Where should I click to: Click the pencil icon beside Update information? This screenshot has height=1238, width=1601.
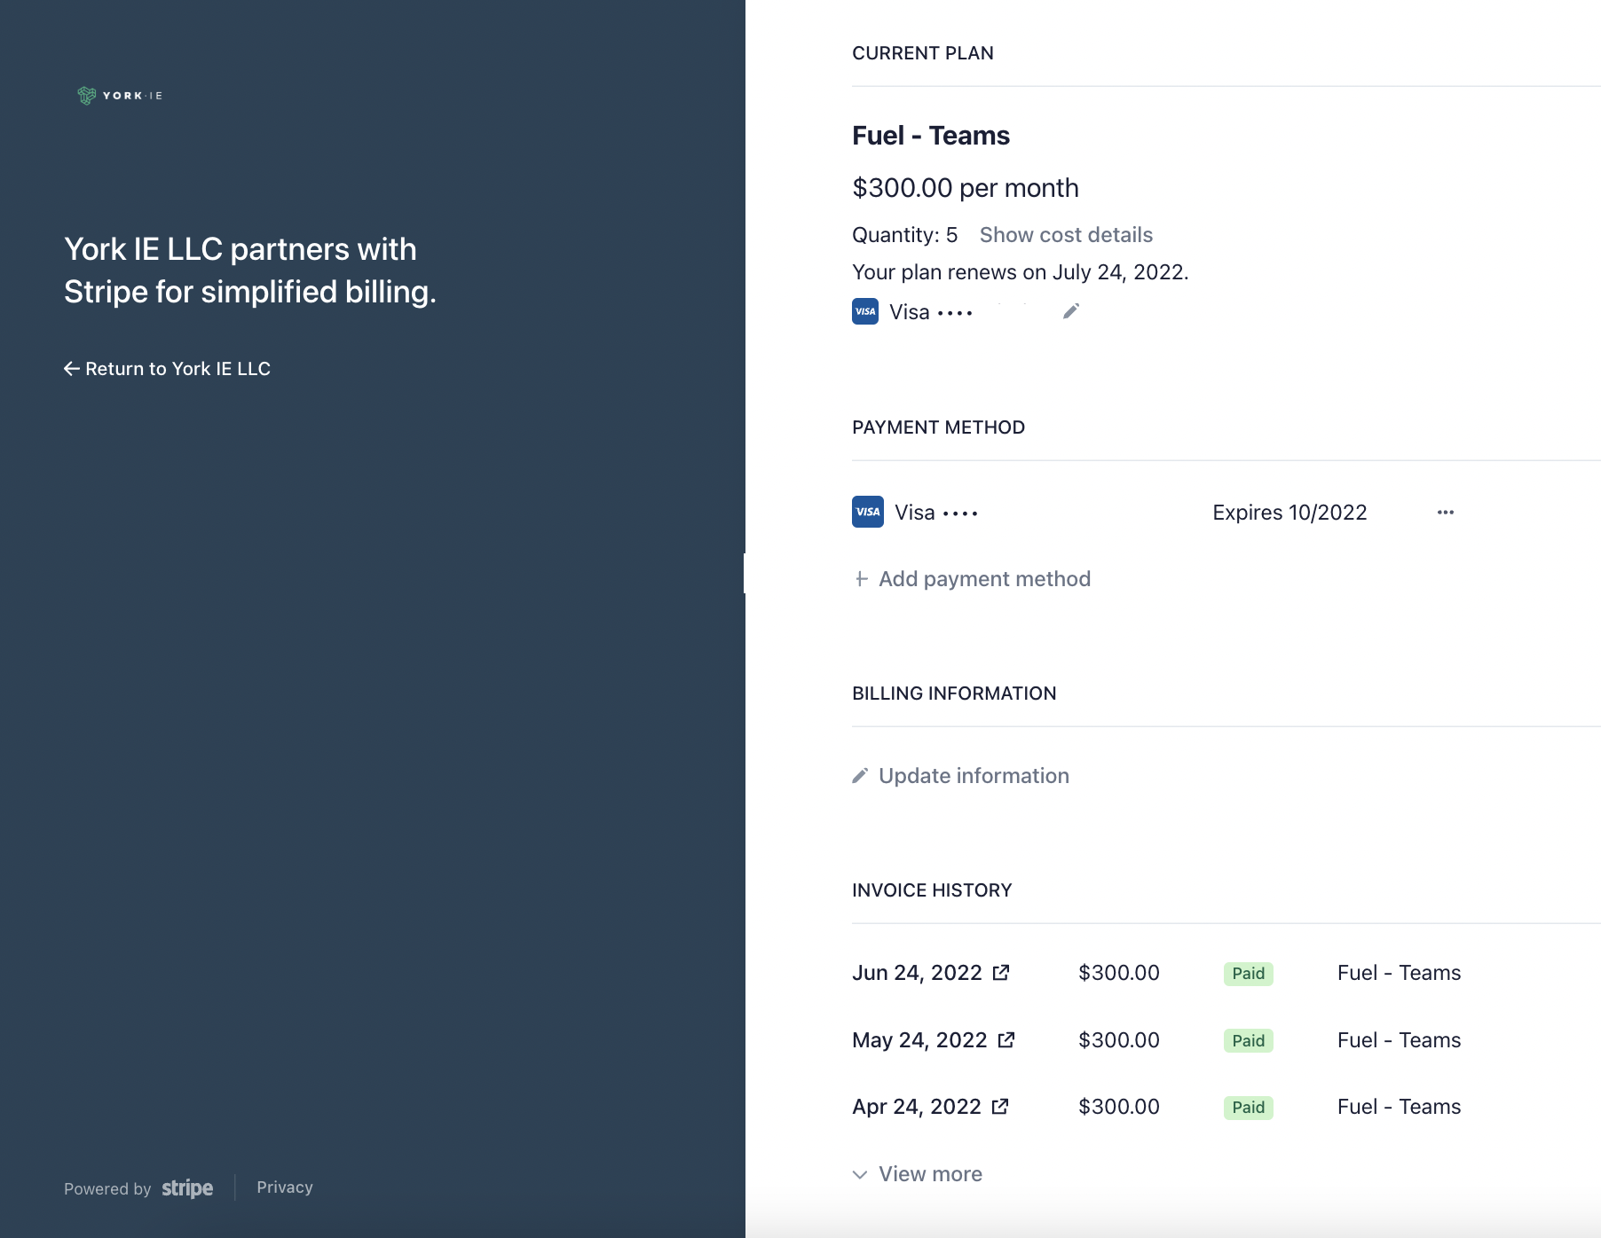tap(860, 776)
